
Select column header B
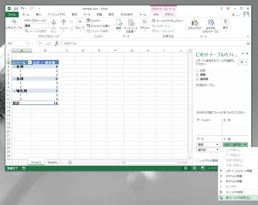tap(45, 51)
